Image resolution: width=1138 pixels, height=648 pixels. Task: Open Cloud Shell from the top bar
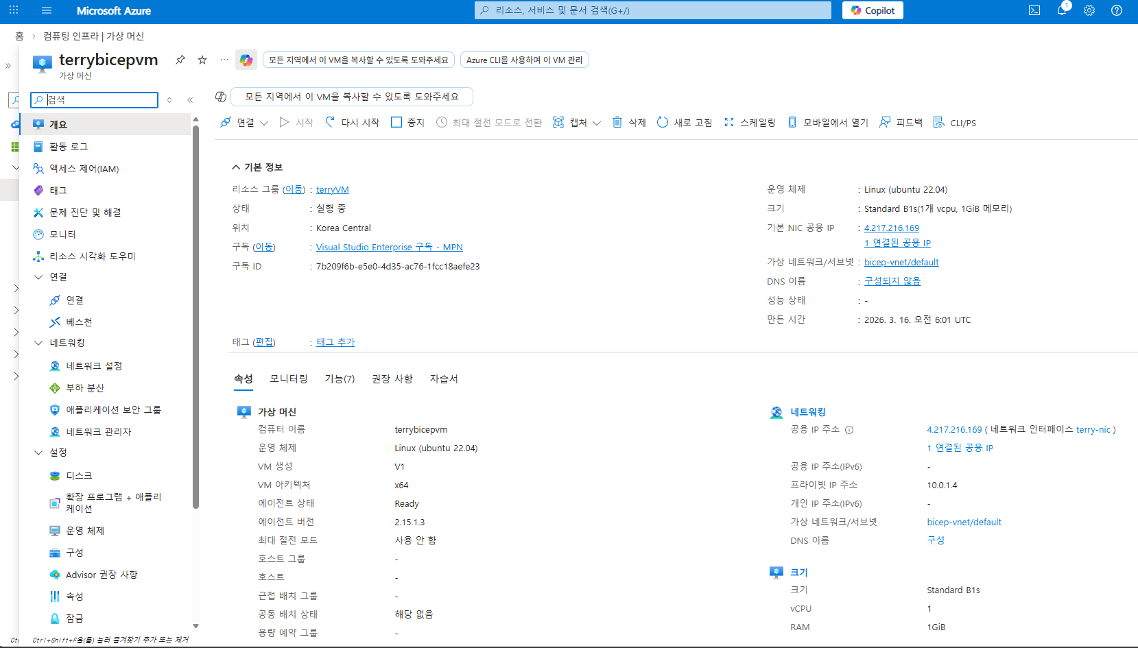click(1034, 10)
